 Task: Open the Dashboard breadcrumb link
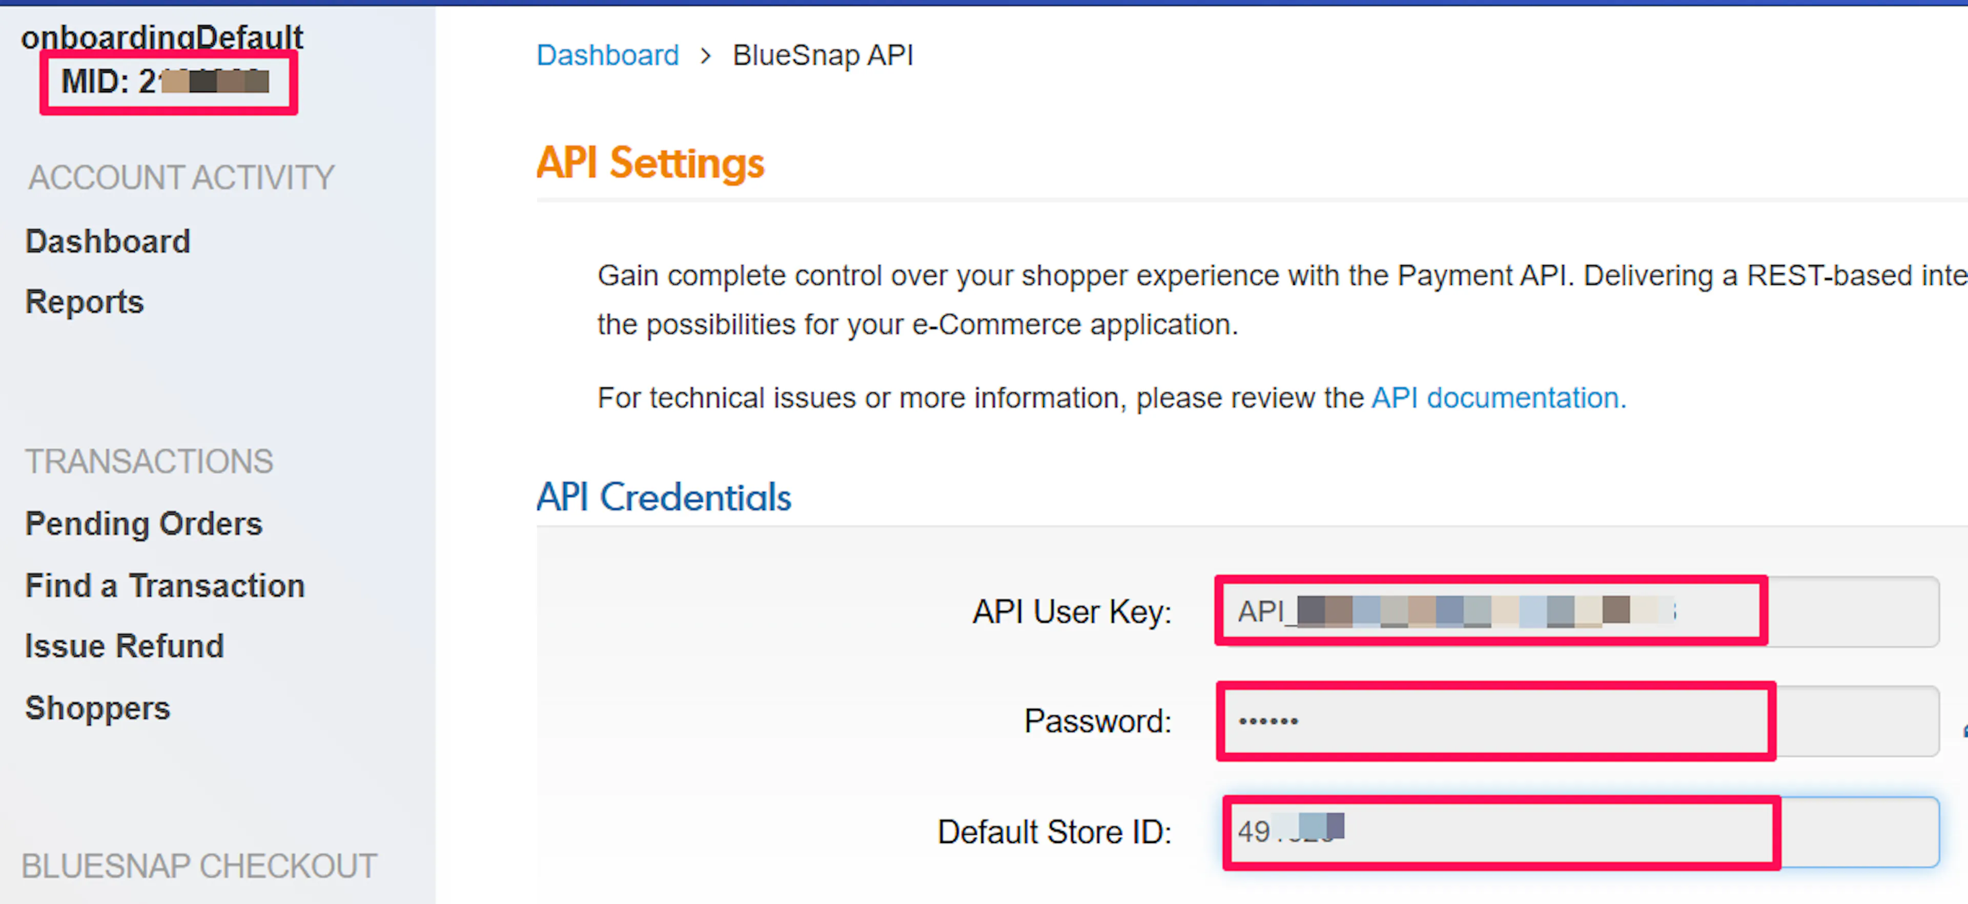(x=607, y=55)
